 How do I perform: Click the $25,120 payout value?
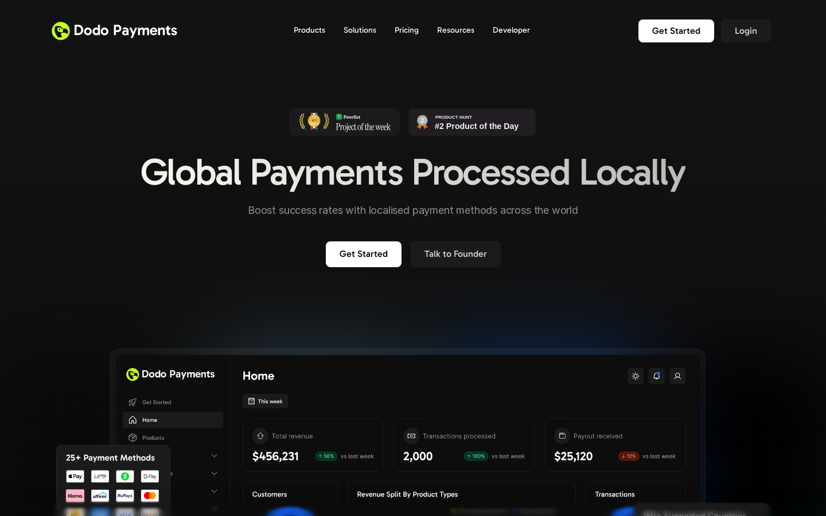click(574, 456)
